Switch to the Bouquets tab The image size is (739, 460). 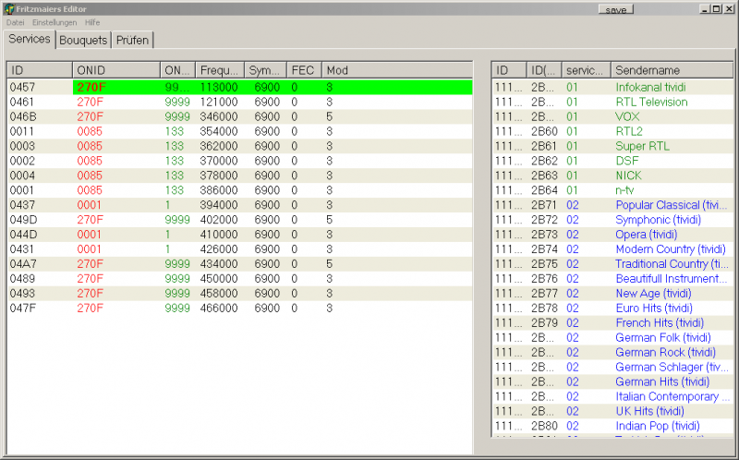(x=83, y=40)
